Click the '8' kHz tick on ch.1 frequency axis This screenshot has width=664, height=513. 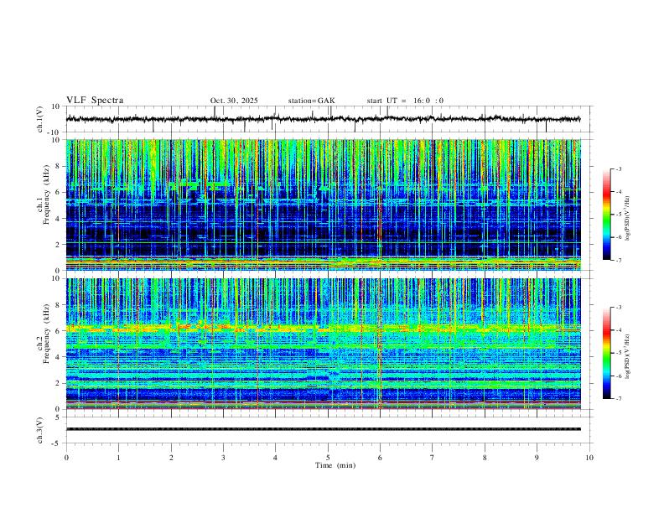(x=59, y=166)
